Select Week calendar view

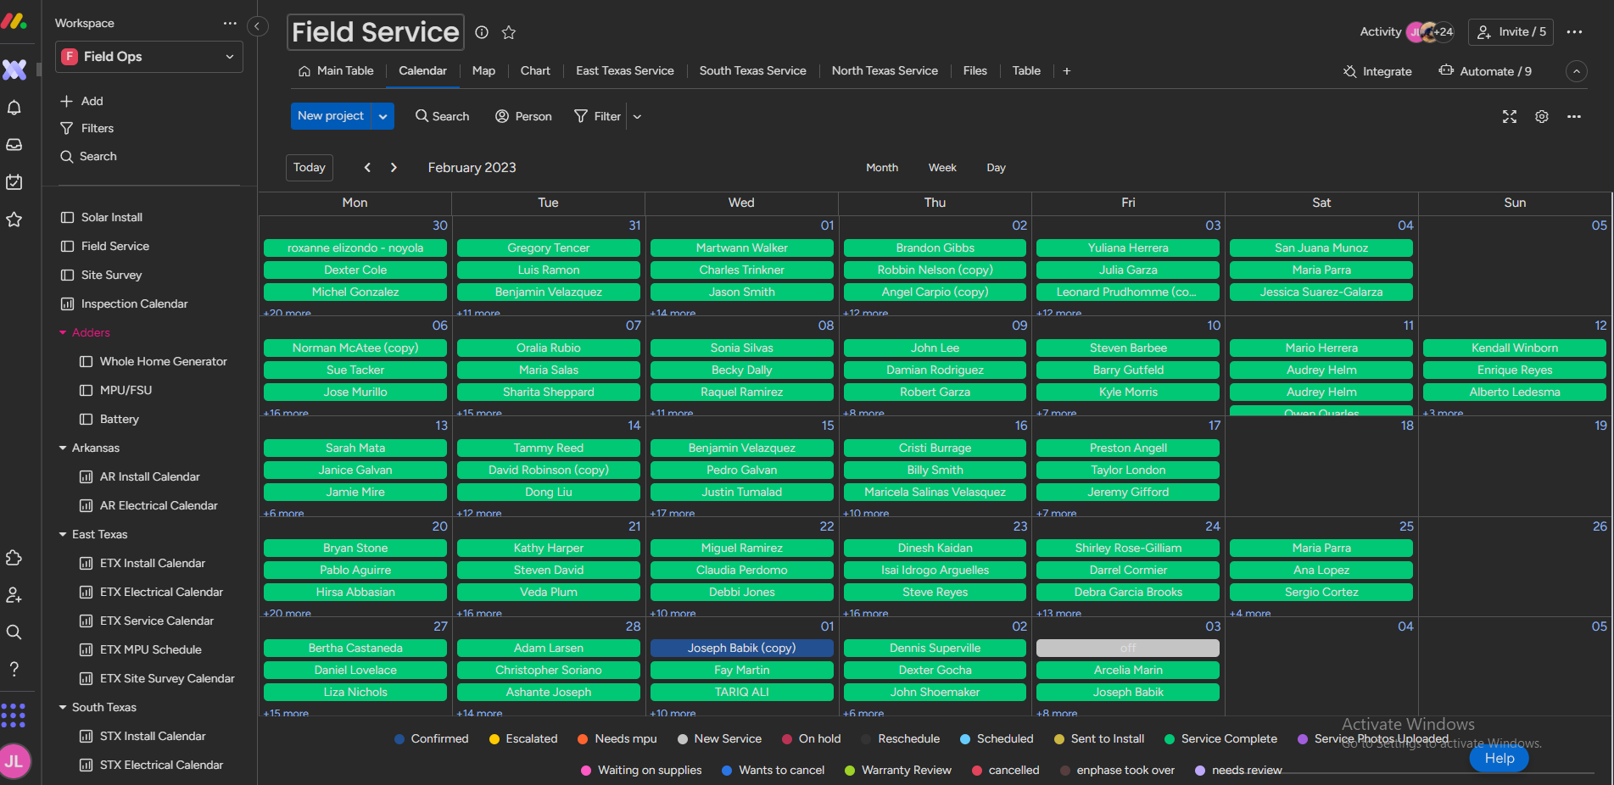pos(942,168)
